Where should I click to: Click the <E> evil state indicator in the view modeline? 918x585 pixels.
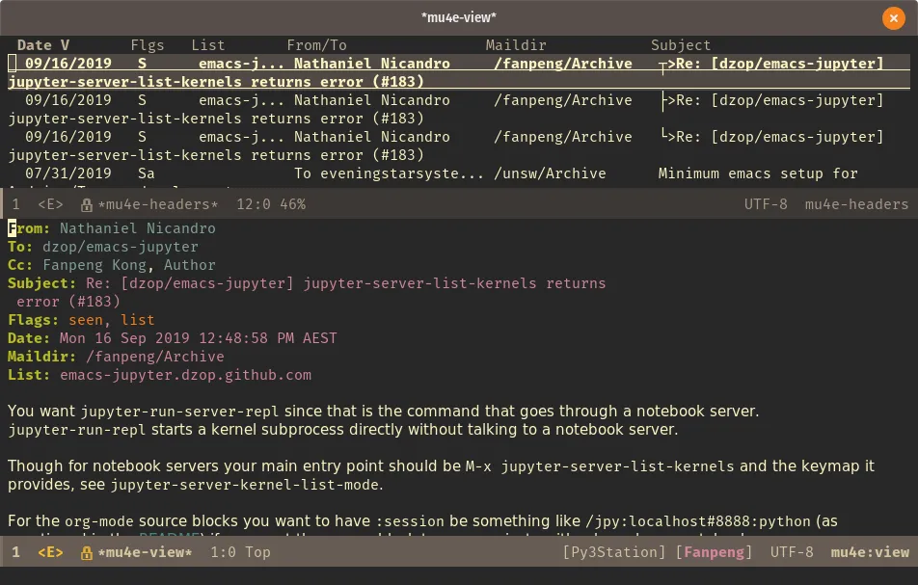pyautogui.click(x=50, y=552)
